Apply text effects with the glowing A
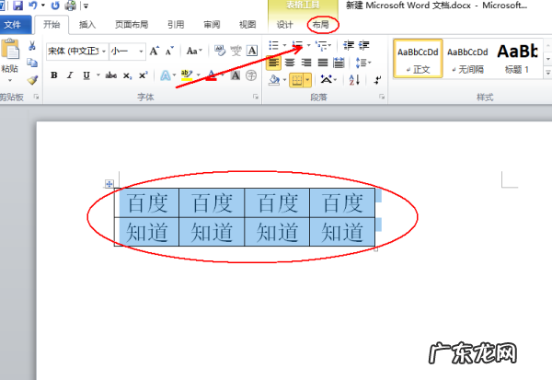 pyautogui.click(x=166, y=75)
